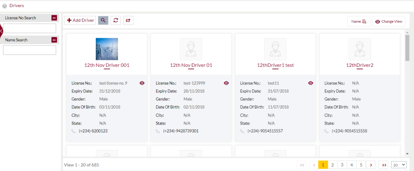This screenshot has width=414, height=171.
Task: Click phone icon beside (+234)-9428739301
Action: [x=158, y=131]
